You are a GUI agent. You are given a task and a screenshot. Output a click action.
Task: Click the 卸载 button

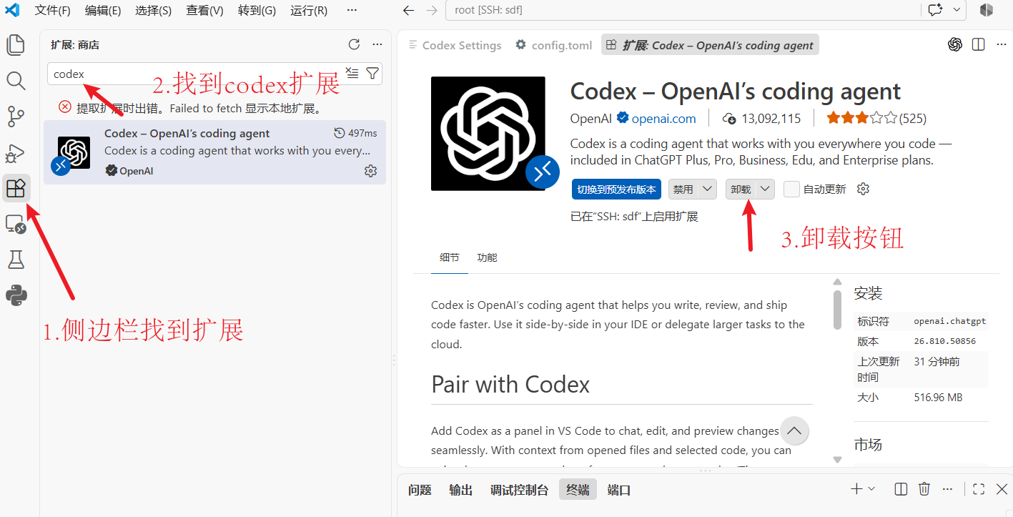741,189
